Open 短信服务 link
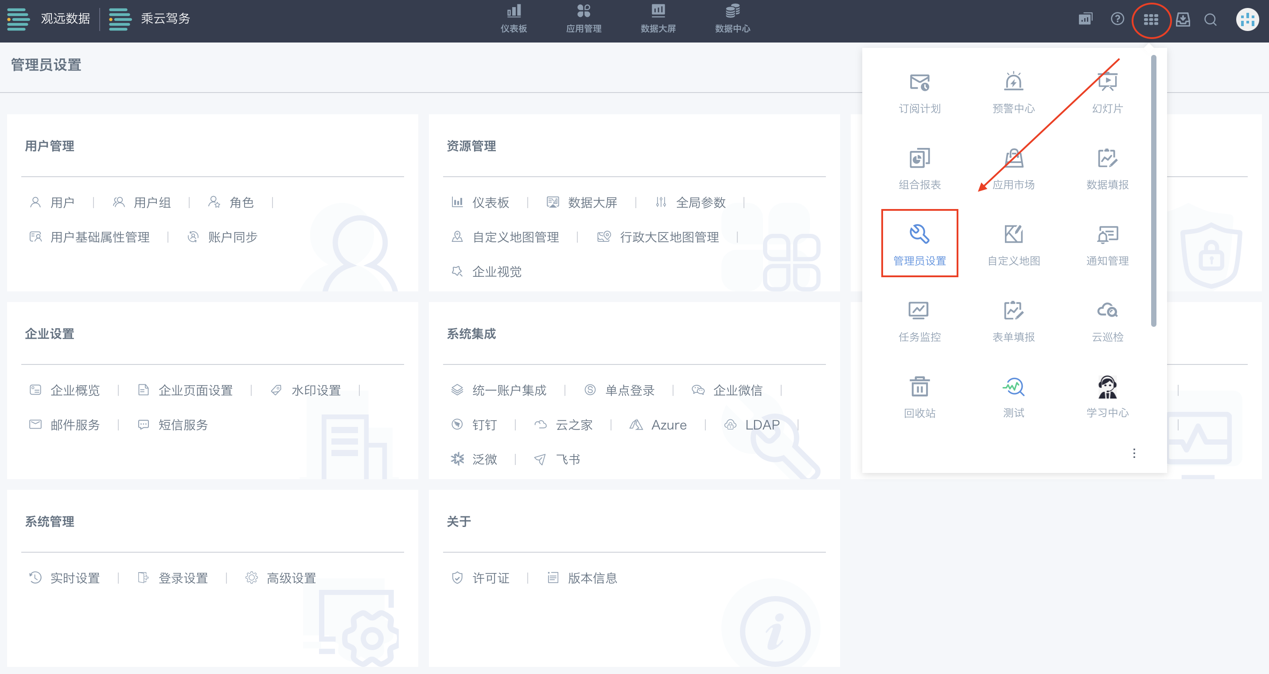 172,424
